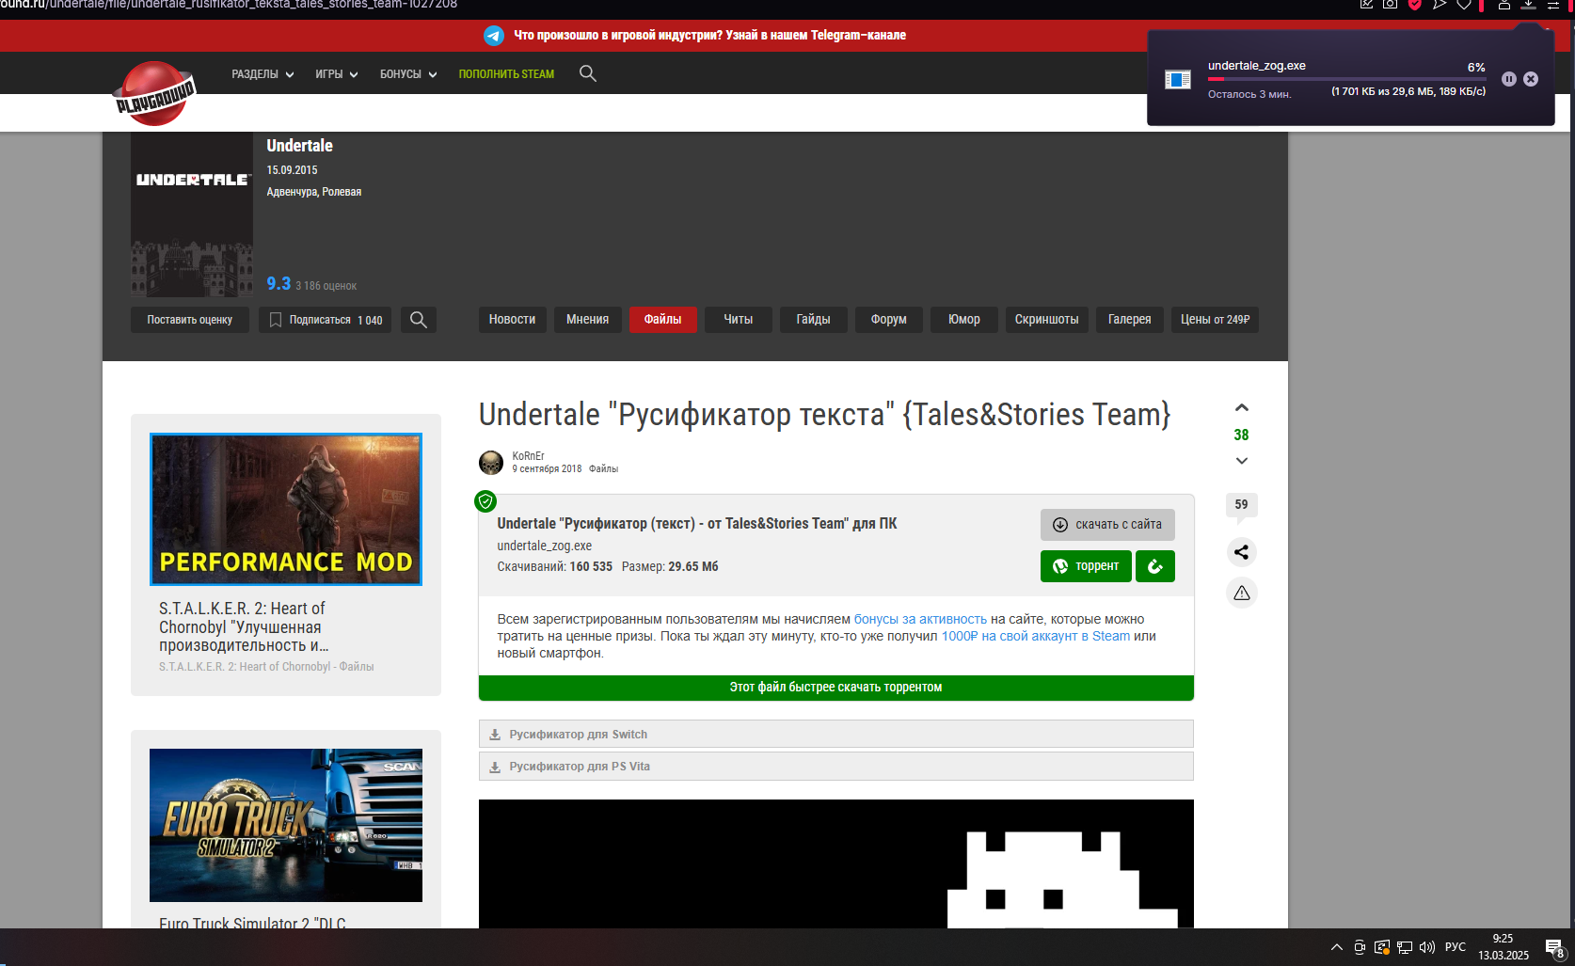Click the green торрент download button

pyautogui.click(x=1086, y=566)
